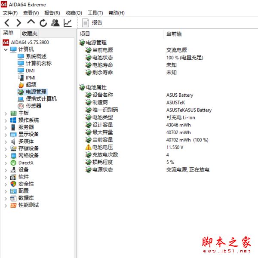Viewport: 258px width, 258px height.
Task: Click the 当前值 column header
Action: 174,34
